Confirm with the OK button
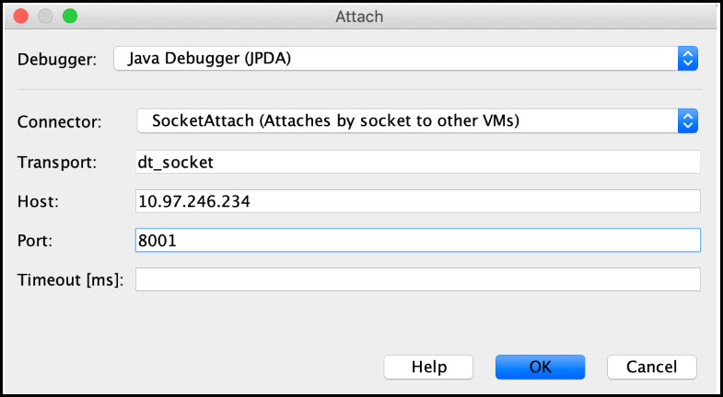 click(x=540, y=367)
